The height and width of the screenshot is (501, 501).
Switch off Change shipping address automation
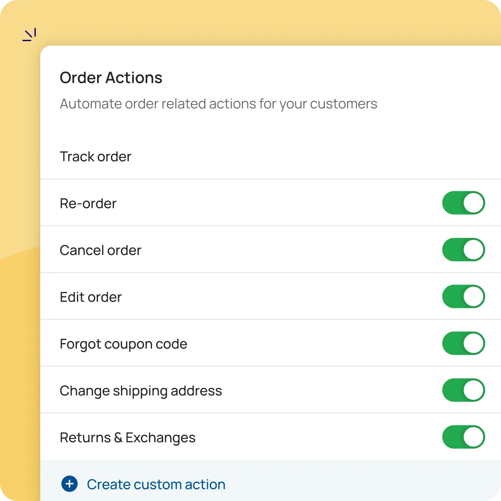coord(463,390)
